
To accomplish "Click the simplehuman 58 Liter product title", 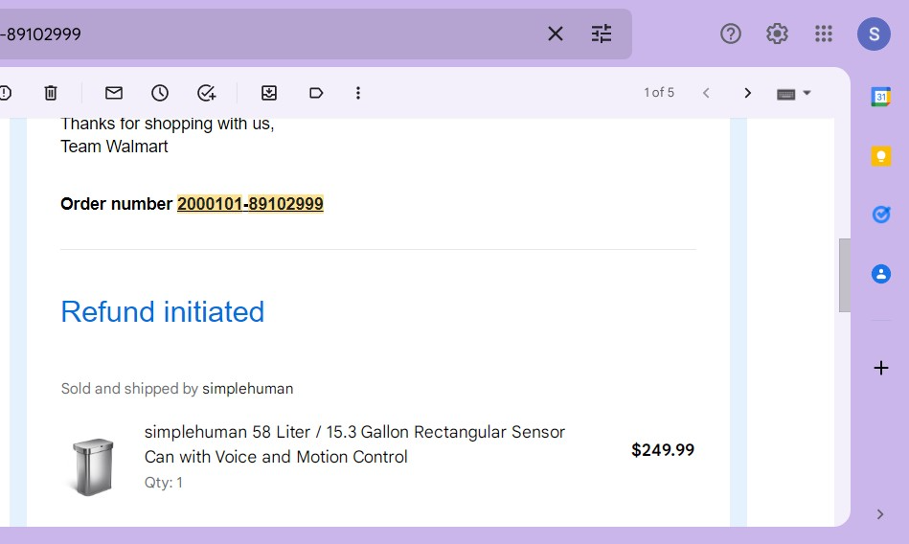I will coord(354,444).
